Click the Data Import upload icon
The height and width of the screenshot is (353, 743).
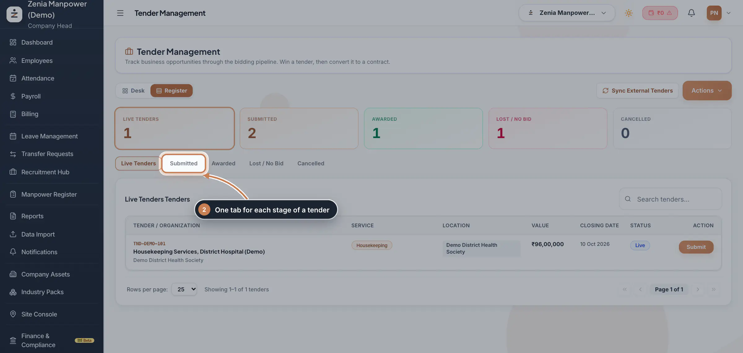pyautogui.click(x=13, y=234)
